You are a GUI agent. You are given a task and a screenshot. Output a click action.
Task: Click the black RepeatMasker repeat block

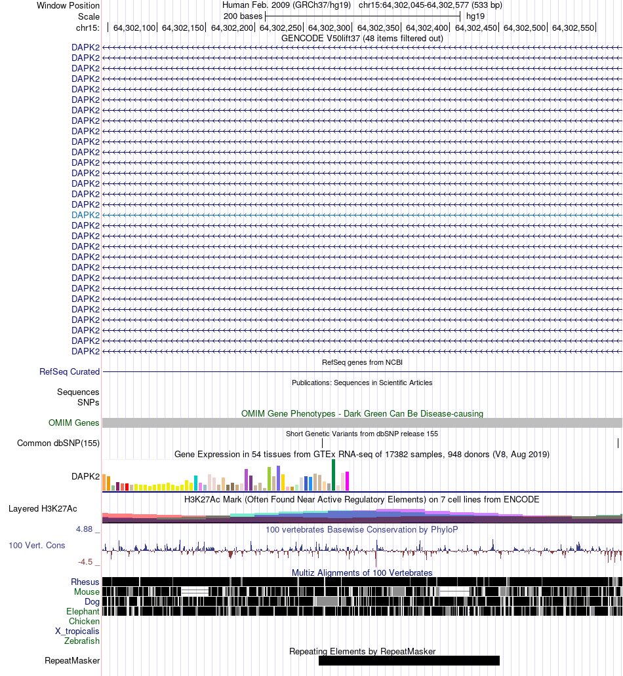coord(409,660)
